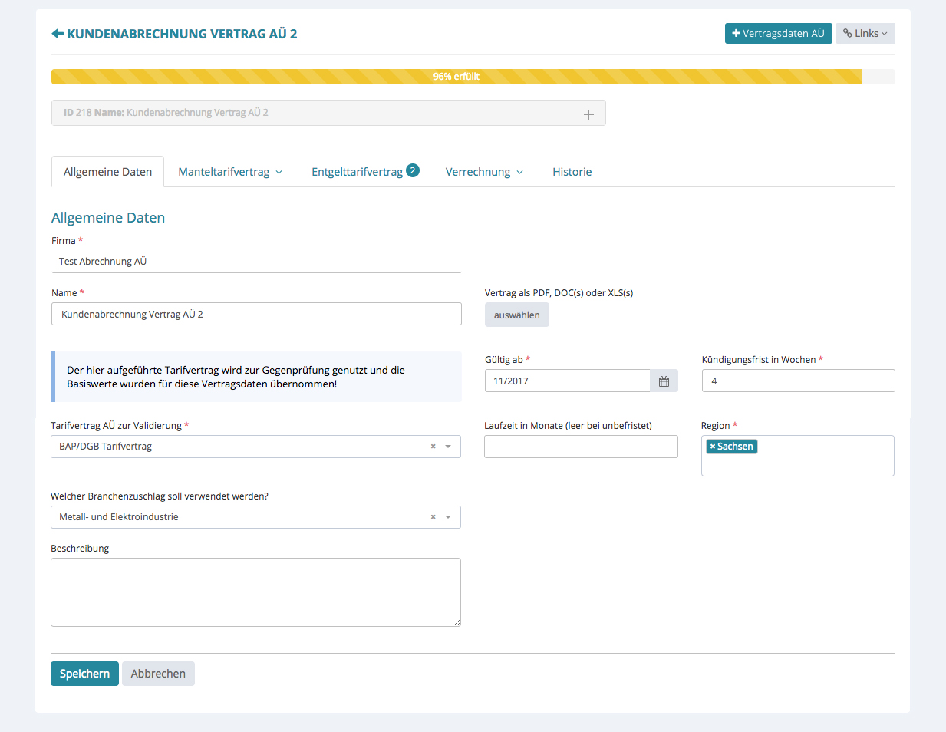Open the Branchenzuschlag dropdown arrow

point(448,517)
